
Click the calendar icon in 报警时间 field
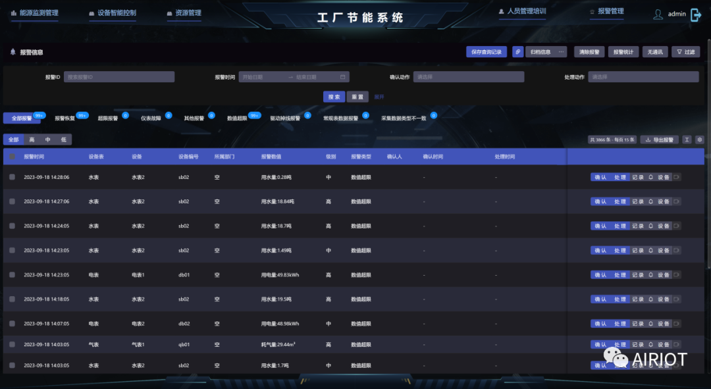342,77
